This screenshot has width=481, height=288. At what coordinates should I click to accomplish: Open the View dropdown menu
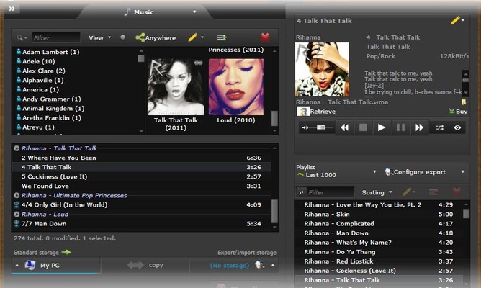pos(99,37)
